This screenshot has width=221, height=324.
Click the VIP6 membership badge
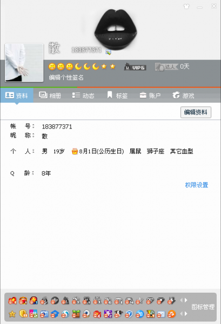(x=135, y=67)
